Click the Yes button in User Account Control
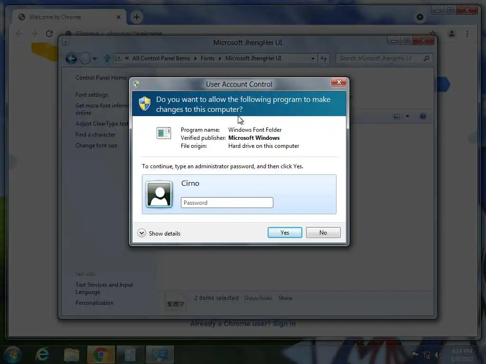Image resolution: width=486 pixels, height=364 pixels. pyautogui.click(x=285, y=232)
